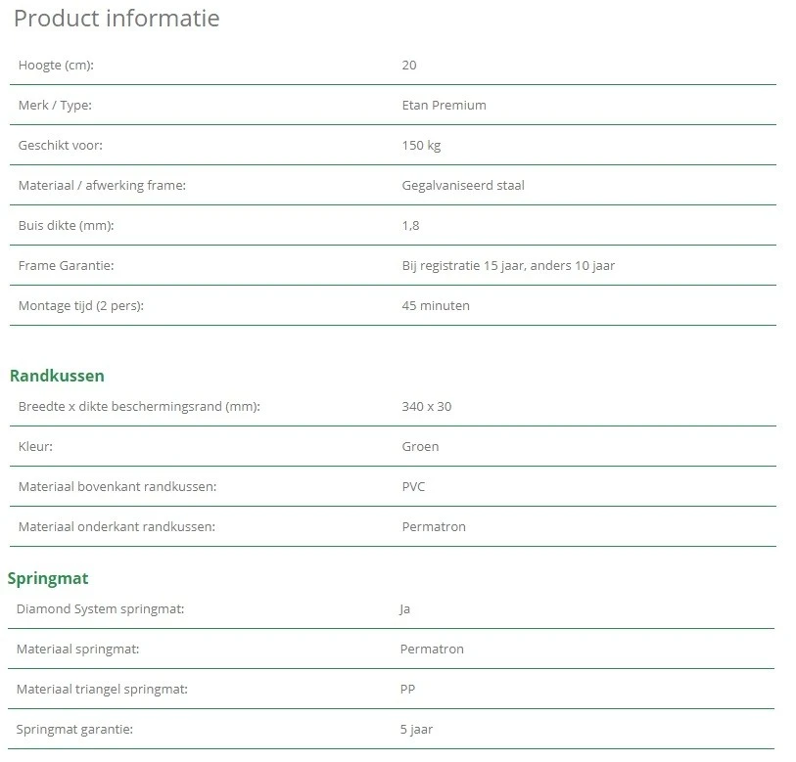The image size is (796, 762).
Task: Click the "Randkussen" section heading
Action: 57,376
